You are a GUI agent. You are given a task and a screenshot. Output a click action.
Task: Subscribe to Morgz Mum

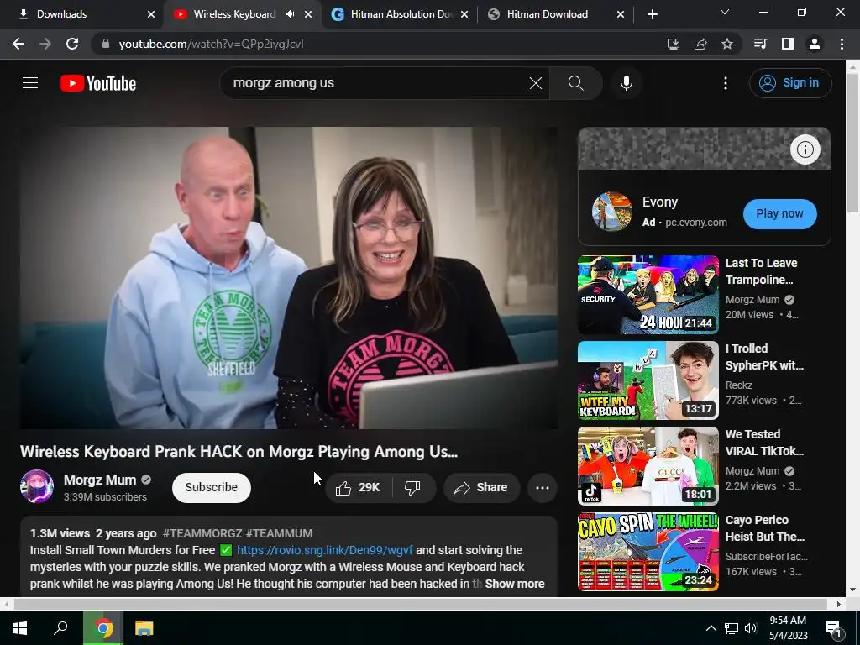tap(211, 487)
